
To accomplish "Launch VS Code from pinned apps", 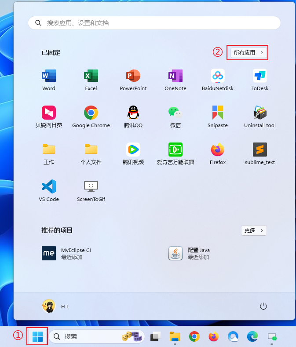I will click(x=49, y=191).
